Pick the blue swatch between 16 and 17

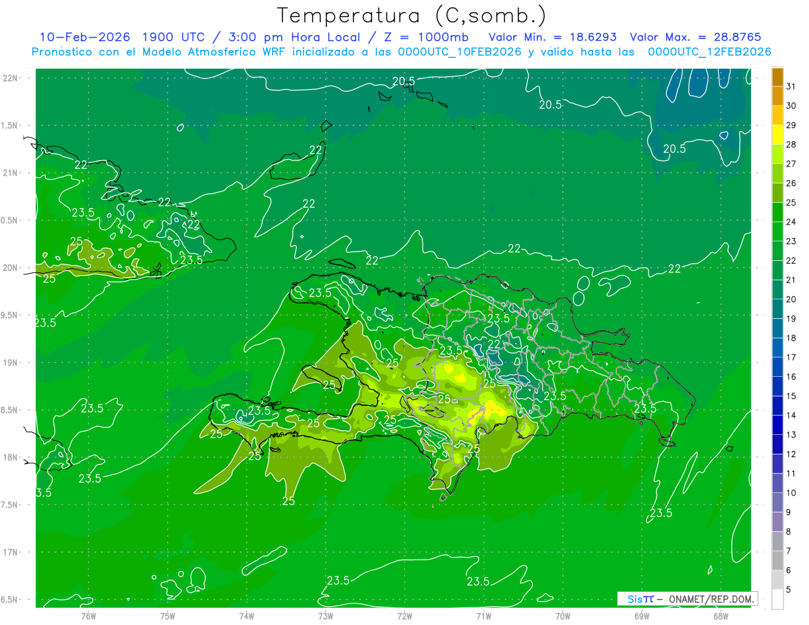[x=777, y=367]
